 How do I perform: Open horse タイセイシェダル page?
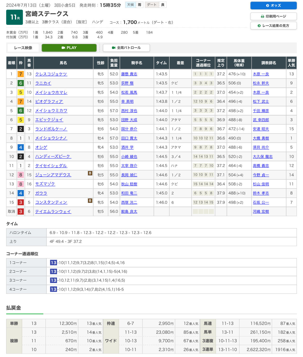51,166
